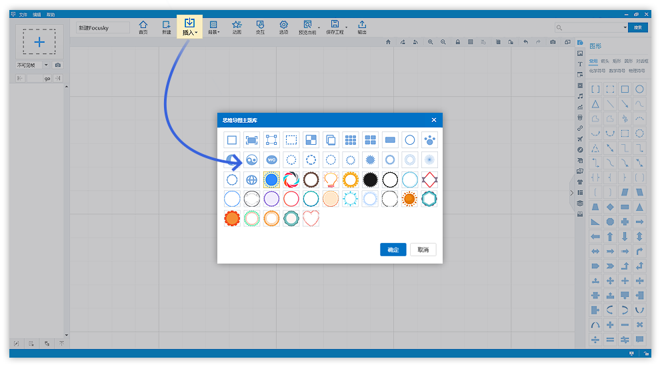This screenshot has width=660, height=367.
Task: Choose the light bulb theme shape
Action: (x=331, y=179)
